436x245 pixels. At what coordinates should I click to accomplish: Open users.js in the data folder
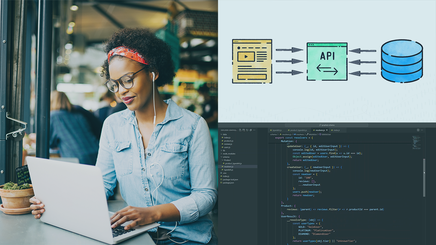tap(227, 147)
